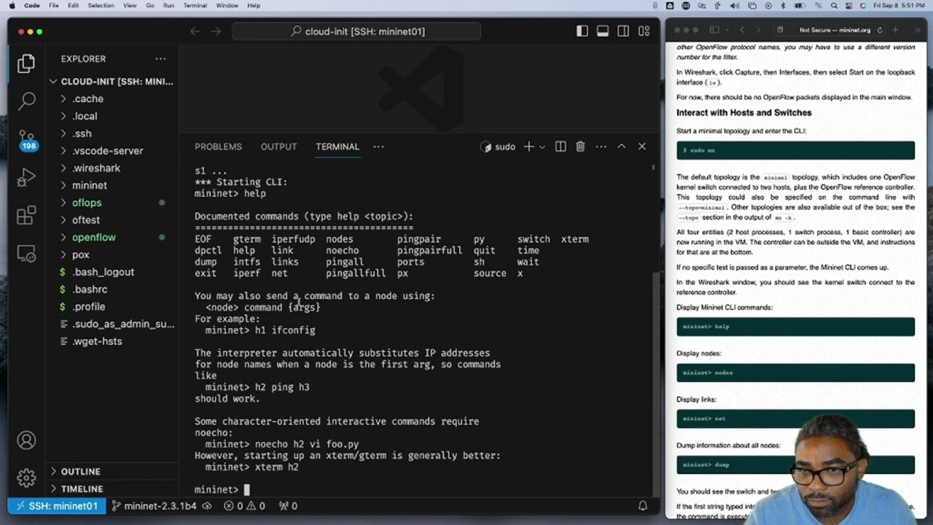933x525 pixels.
Task: Open the Apple menu
Action: click(x=12, y=5)
